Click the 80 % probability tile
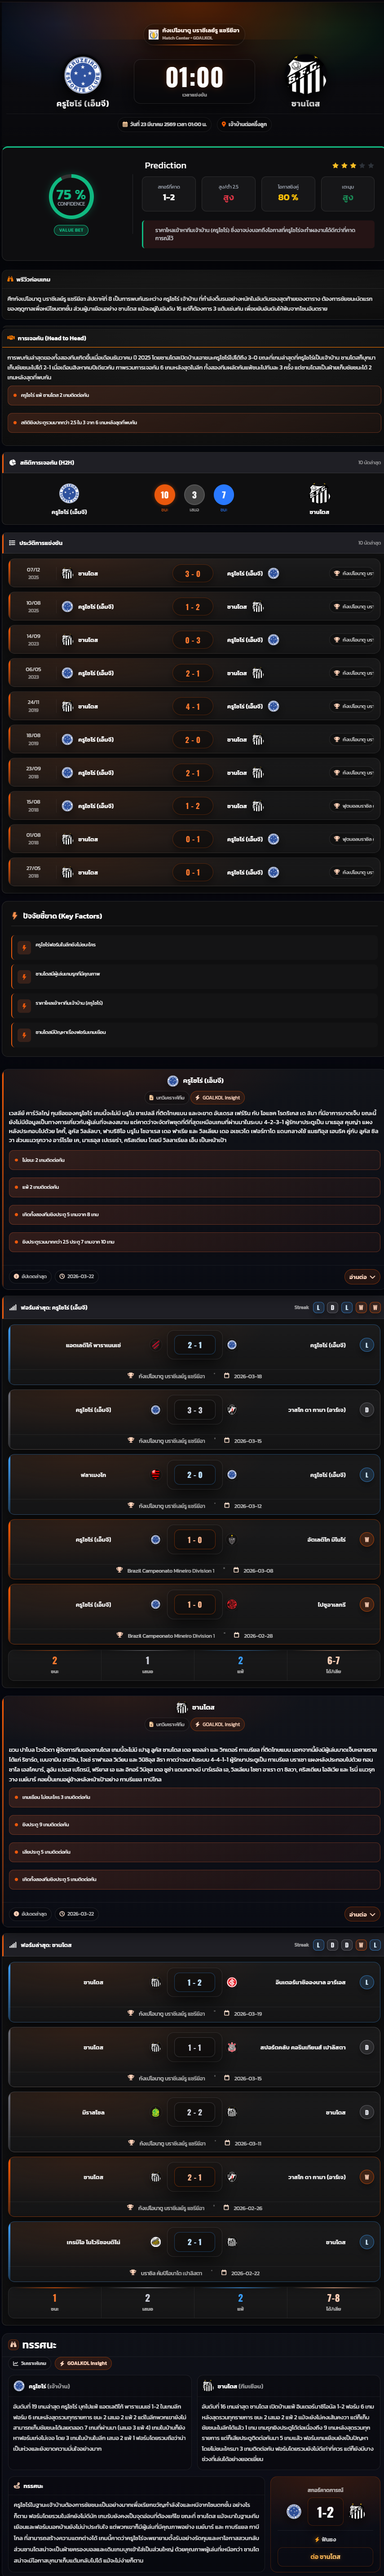Image resolution: width=384 pixels, height=2576 pixels. pos(288,193)
